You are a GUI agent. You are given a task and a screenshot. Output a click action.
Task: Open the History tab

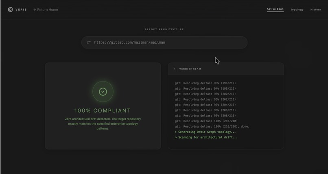(316, 10)
